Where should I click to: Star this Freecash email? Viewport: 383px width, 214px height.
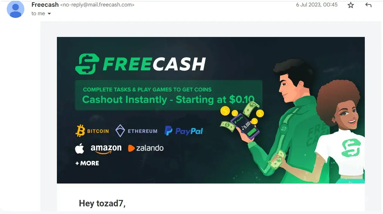coord(351,5)
